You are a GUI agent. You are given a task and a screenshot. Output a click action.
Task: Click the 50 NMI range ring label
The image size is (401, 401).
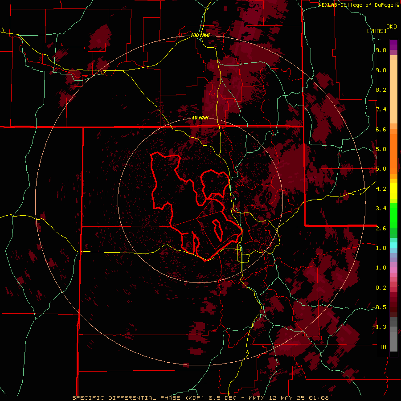(x=200, y=118)
